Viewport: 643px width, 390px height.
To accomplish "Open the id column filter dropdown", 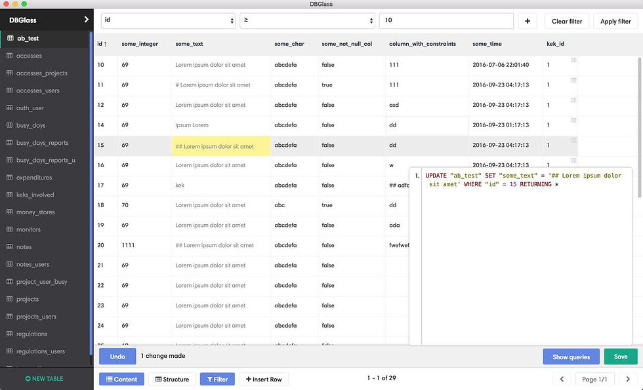I will (168, 20).
